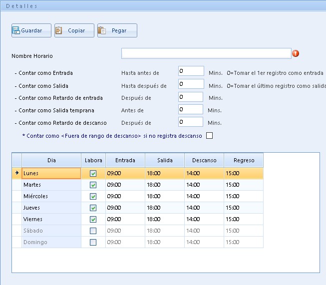Image resolution: width=326 pixels, height=285 pixels.
Task: Click the Labora column header
Action: [93, 160]
